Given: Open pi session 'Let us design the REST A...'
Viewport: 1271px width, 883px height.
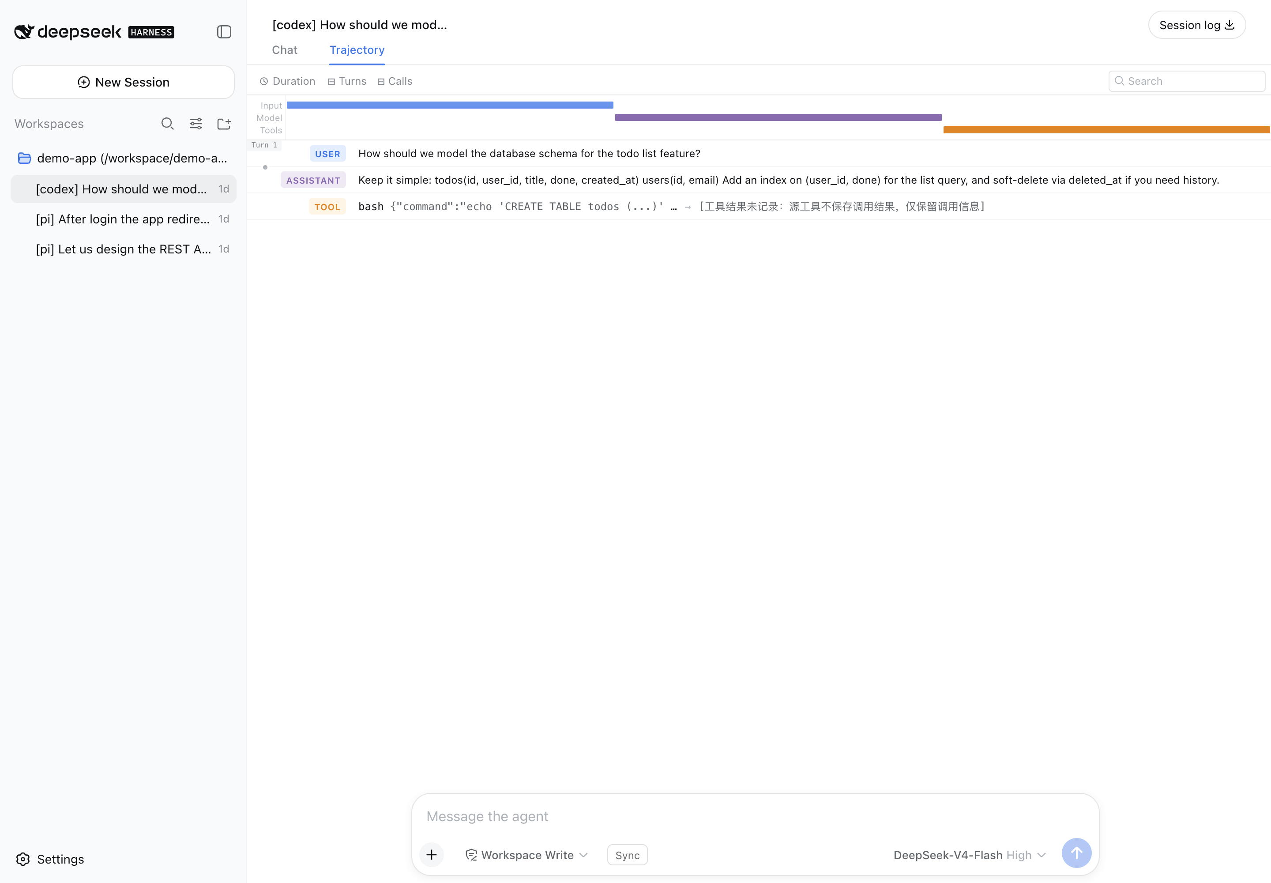Looking at the screenshot, I should pyautogui.click(x=123, y=249).
